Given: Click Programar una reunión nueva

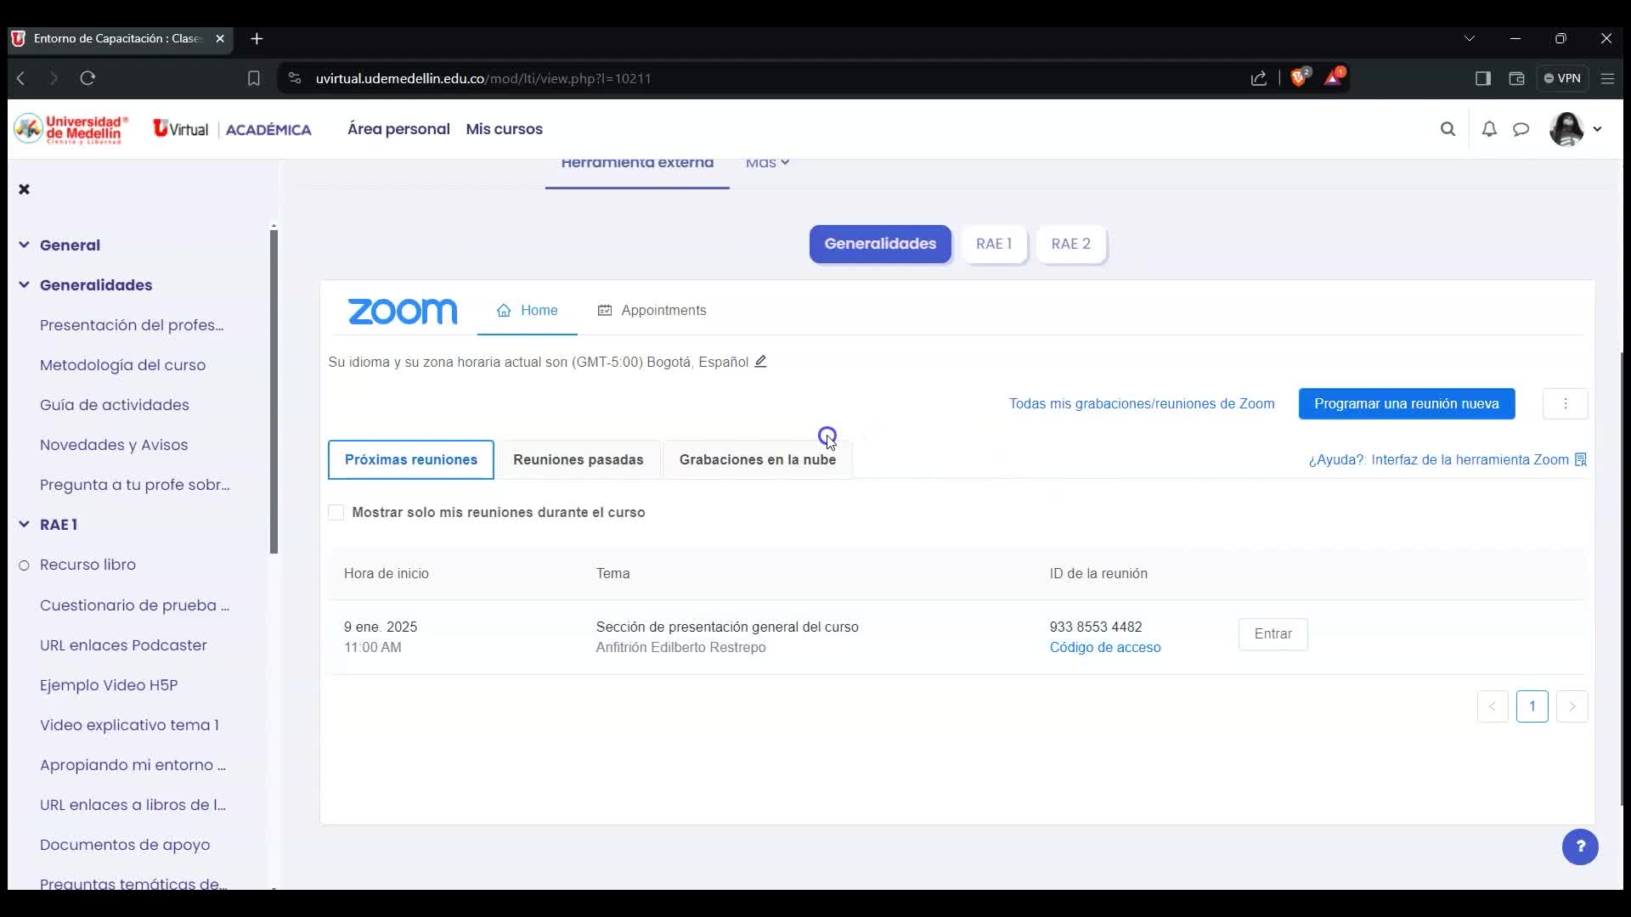Looking at the screenshot, I should [1407, 404].
